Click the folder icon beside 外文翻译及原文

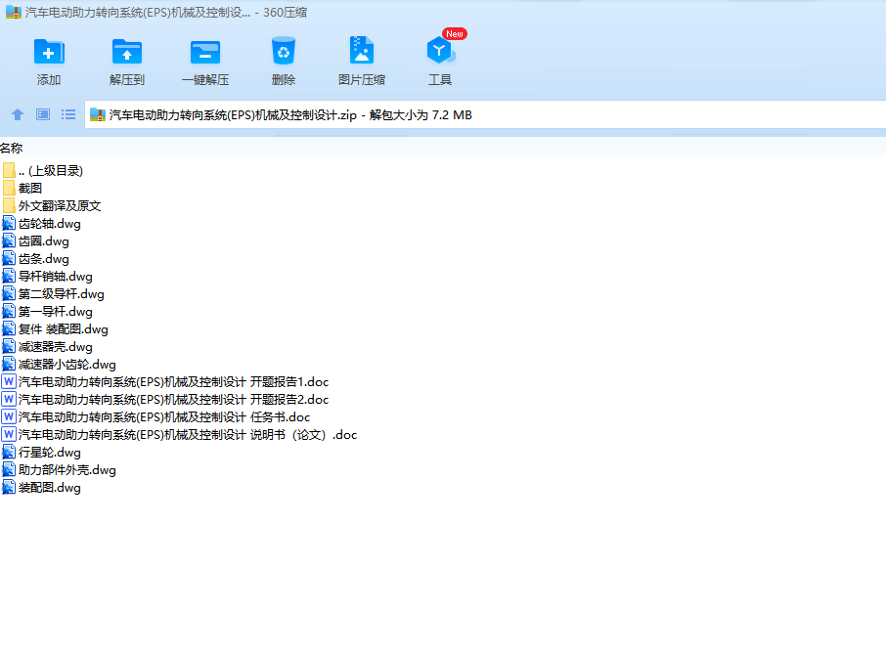coord(9,205)
